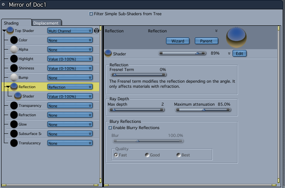Click the Wizard button
This screenshot has width=285, height=188.
[178, 41]
